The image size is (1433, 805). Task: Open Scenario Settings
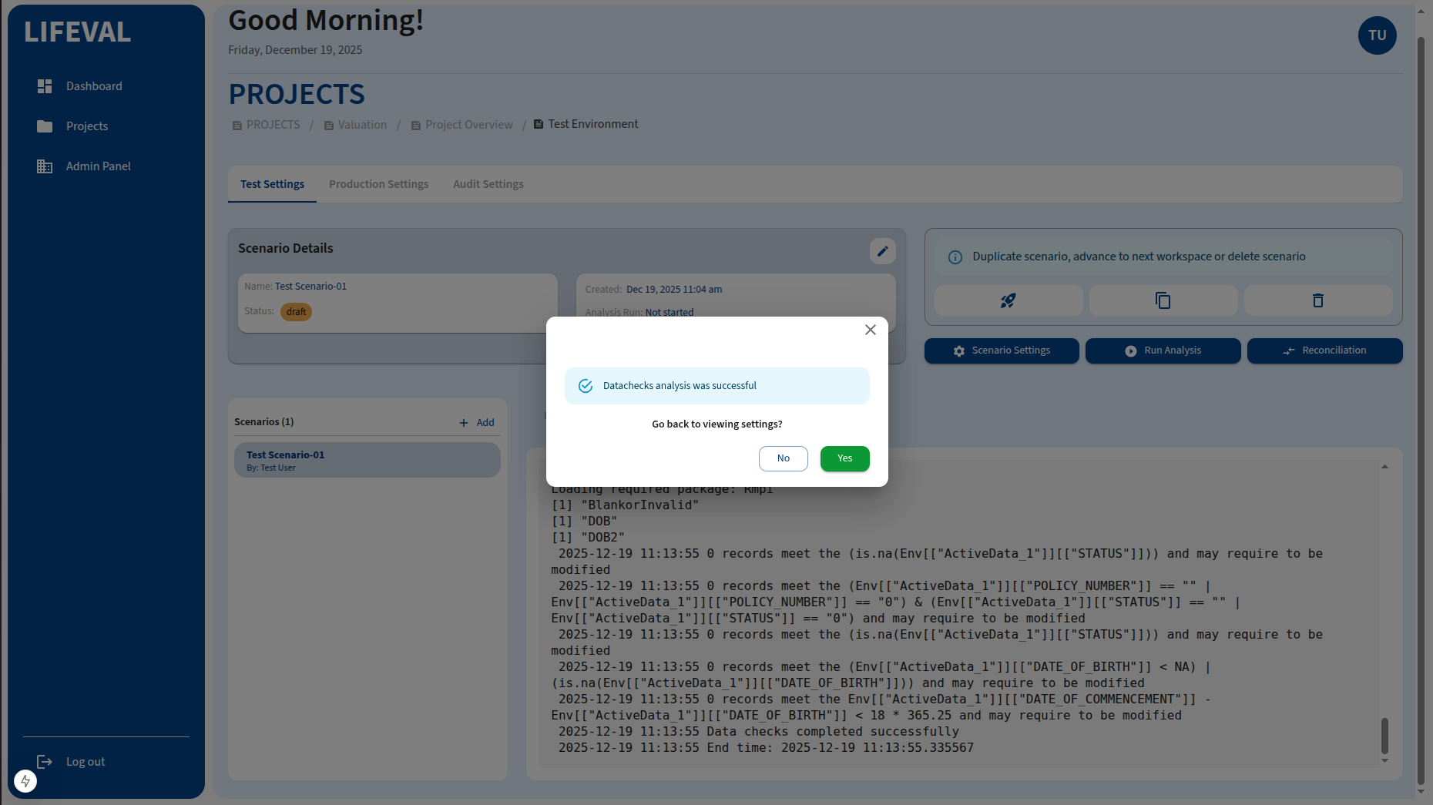coord(1002,351)
